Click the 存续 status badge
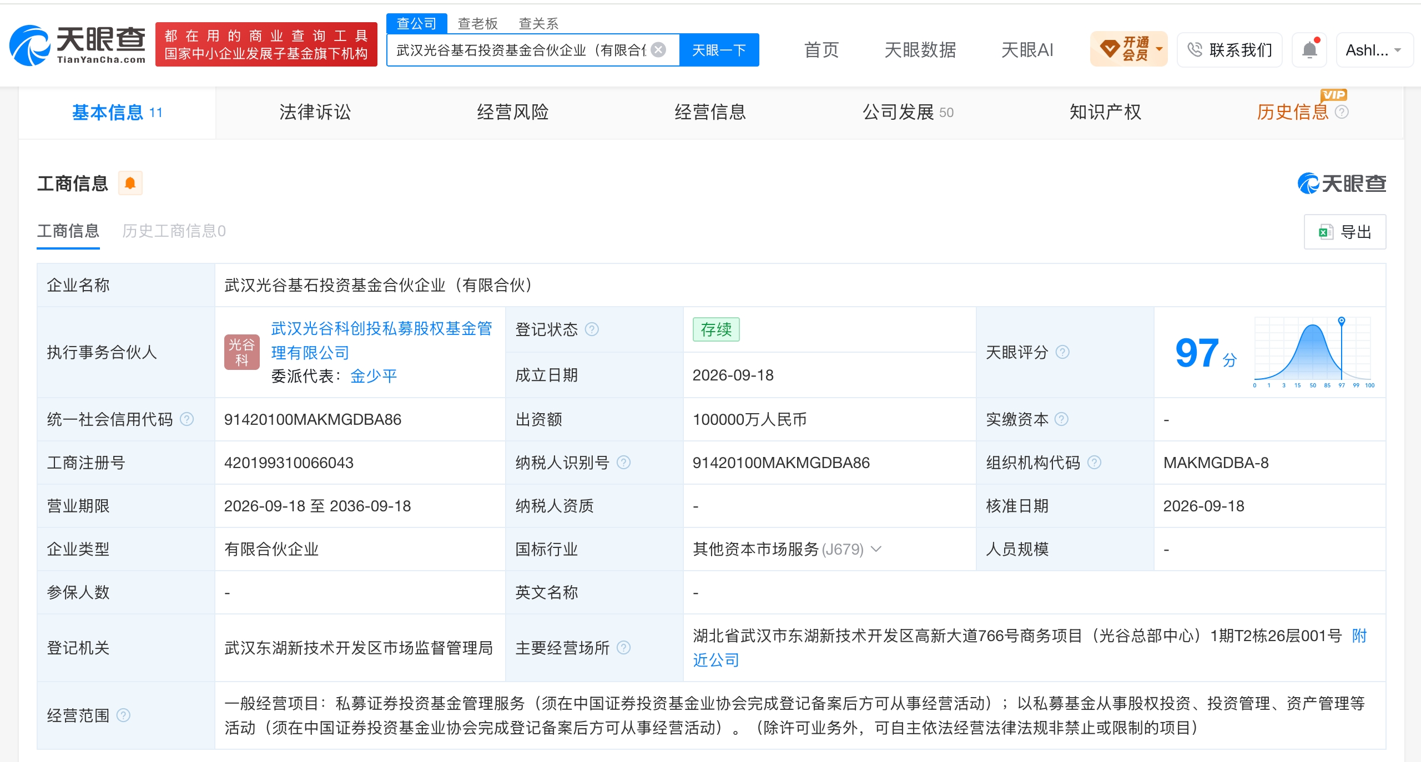The width and height of the screenshot is (1421, 762). click(x=716, y=329)
